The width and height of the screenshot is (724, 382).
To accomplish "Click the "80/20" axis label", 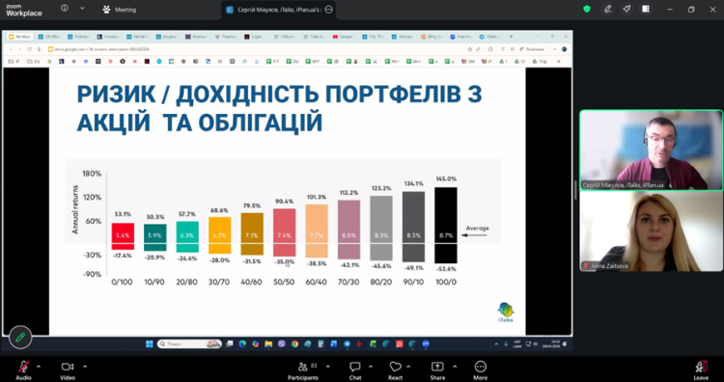I will (381, 282).
